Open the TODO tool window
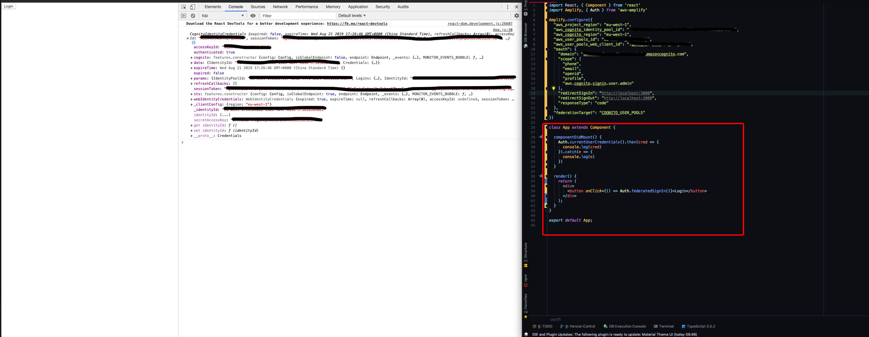This screenshot has width=869, height=337. coord(543,326)
